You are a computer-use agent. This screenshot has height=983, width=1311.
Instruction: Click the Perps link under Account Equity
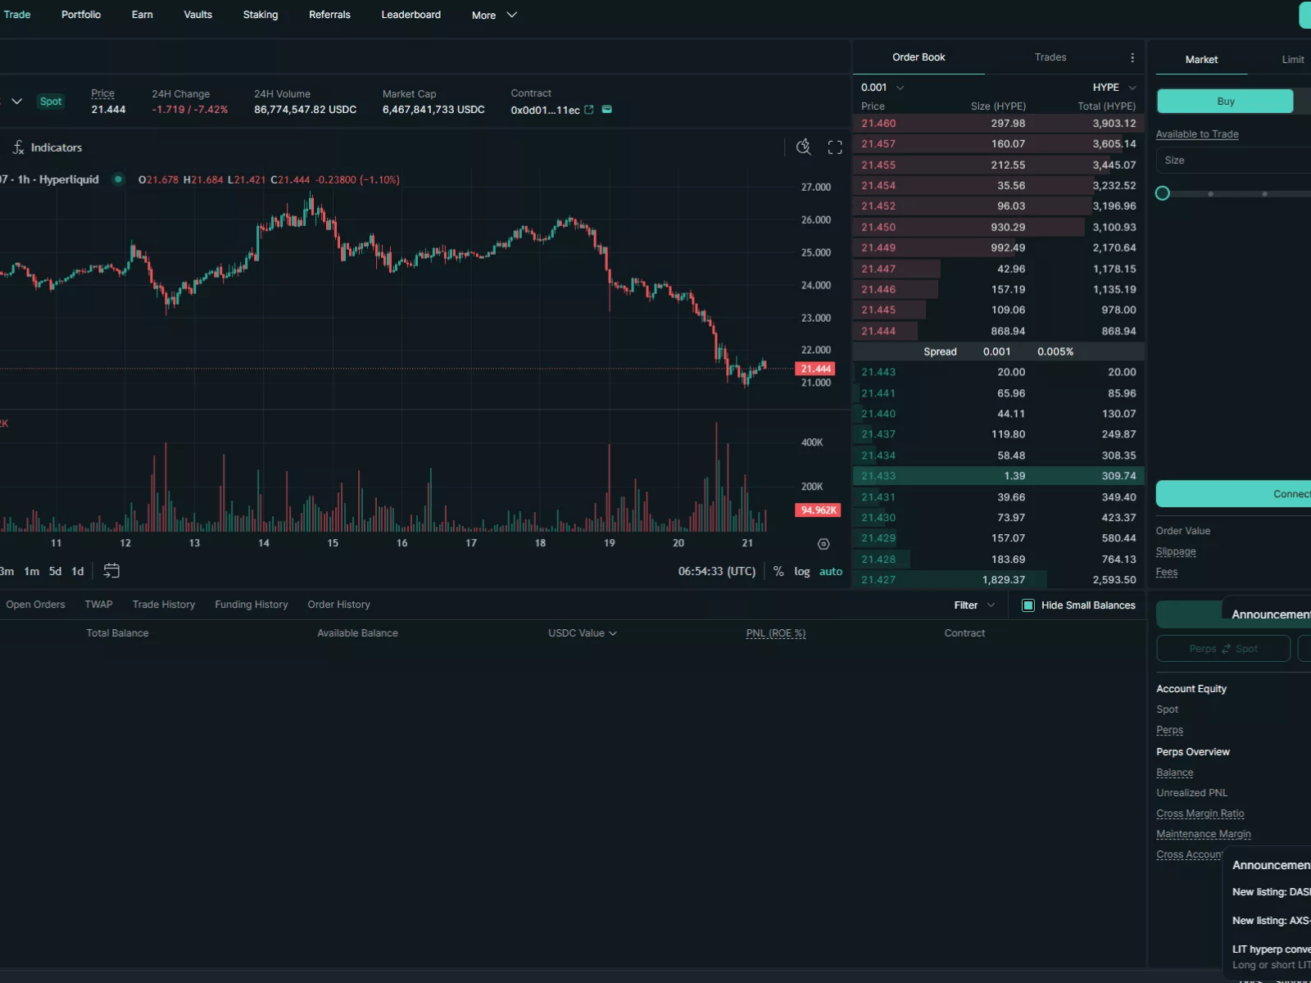pos(1169,730)
